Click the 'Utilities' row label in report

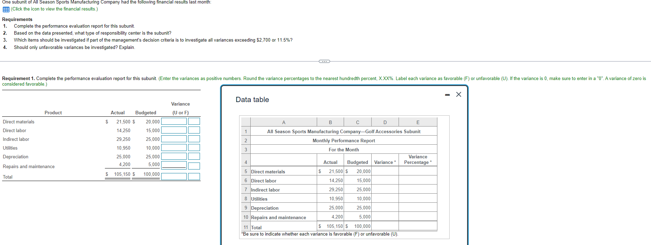coord(10,148)
